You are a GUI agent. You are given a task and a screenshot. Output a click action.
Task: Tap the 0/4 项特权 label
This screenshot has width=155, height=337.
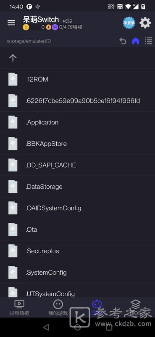click(71, 27)
